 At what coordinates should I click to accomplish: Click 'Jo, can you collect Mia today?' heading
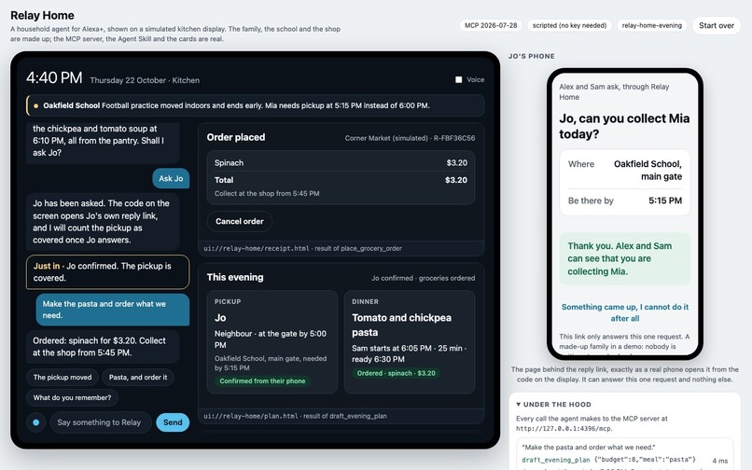tap(624, 126)
